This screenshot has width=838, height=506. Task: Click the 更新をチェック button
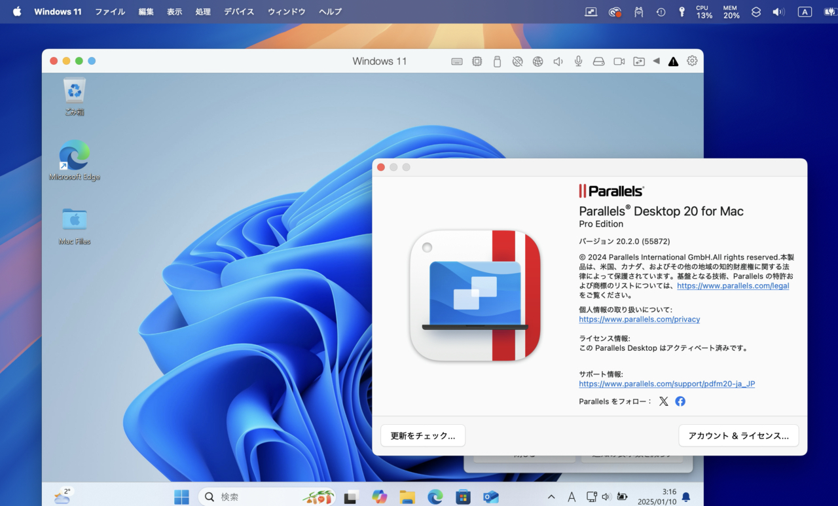click(x=423, y=435)
